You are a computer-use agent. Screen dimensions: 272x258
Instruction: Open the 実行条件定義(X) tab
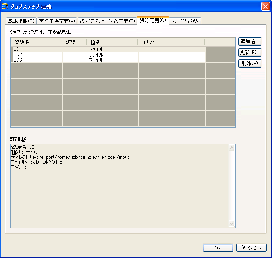(57, 21)
